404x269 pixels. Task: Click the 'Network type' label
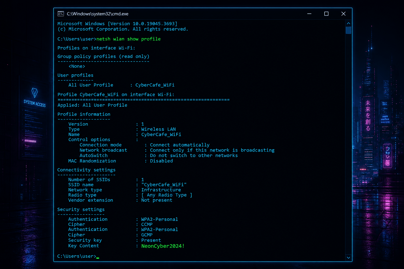(x=85, y=190)
